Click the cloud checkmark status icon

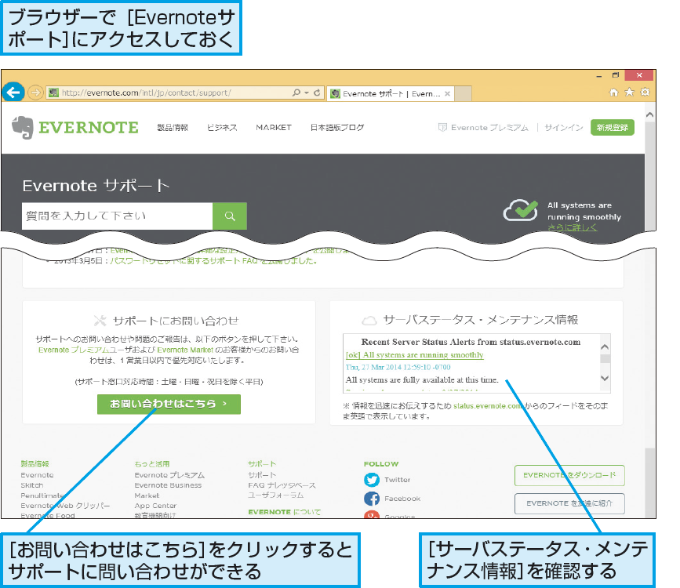(x=521, y=210)
